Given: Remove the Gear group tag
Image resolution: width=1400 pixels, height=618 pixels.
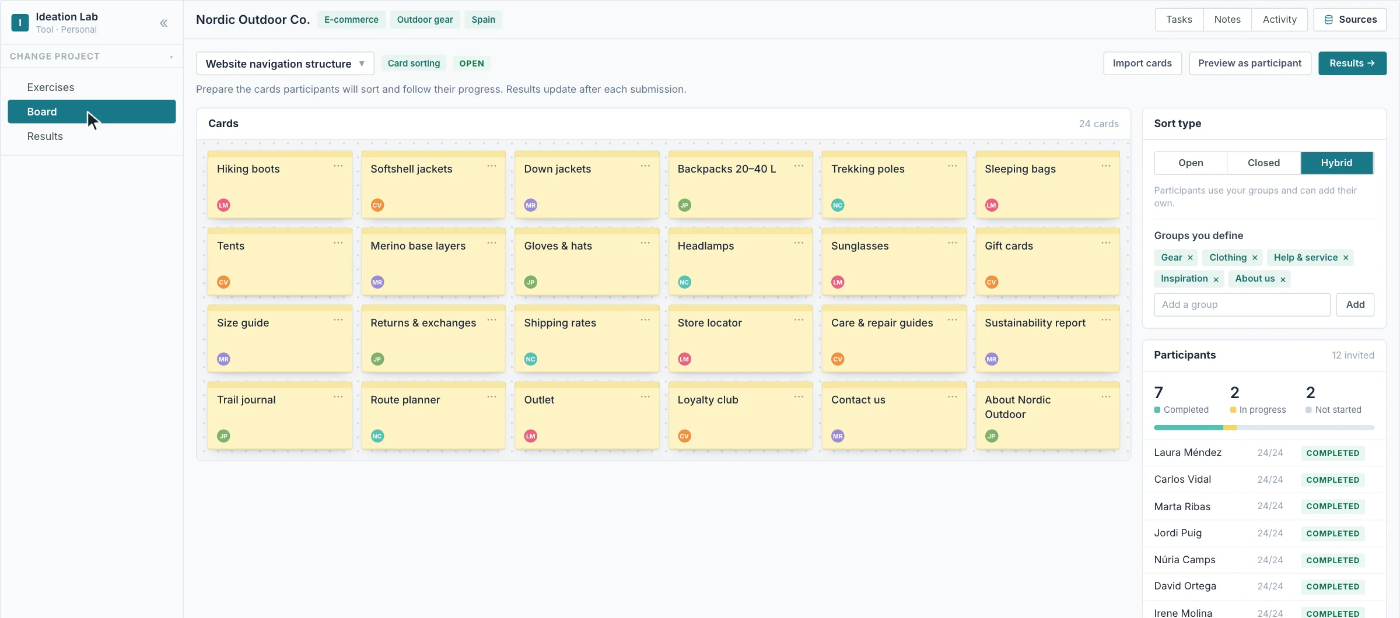Looking at the screenshot, I should point(1190,258).
